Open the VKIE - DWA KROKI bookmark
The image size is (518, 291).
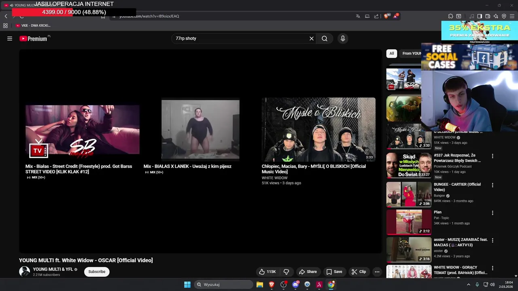pos(33,25)
